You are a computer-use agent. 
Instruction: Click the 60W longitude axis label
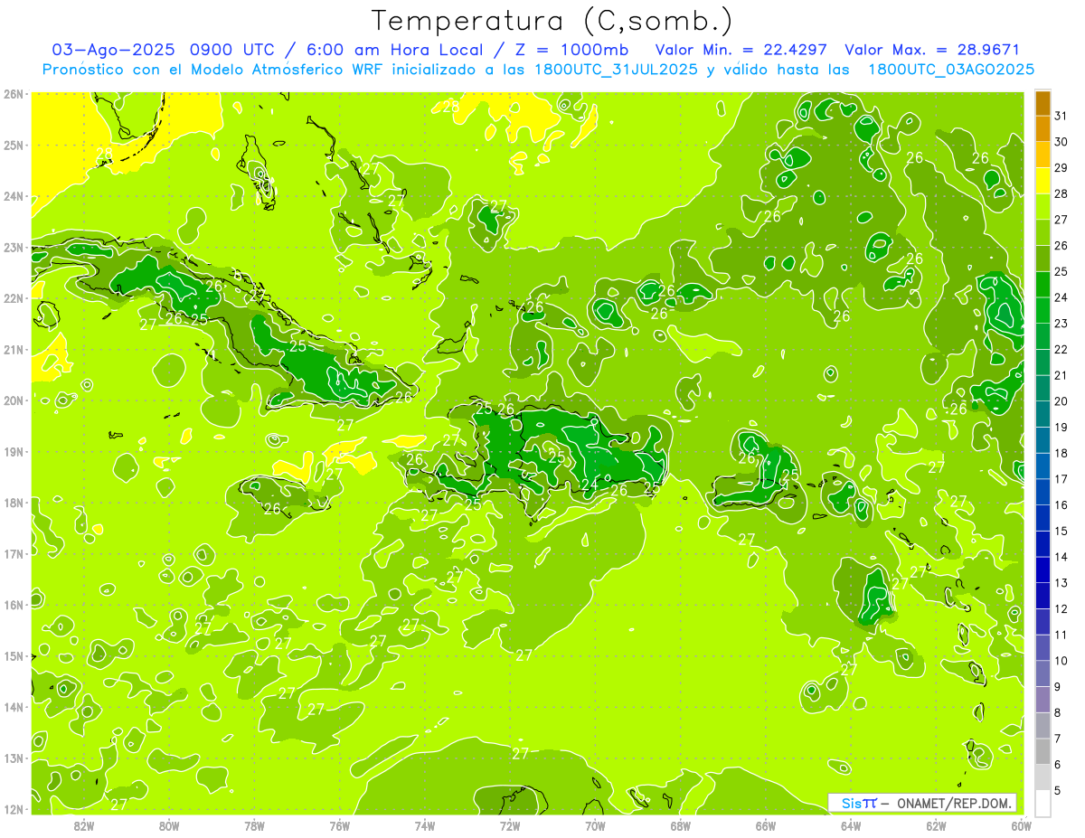tap(1022, 825)
